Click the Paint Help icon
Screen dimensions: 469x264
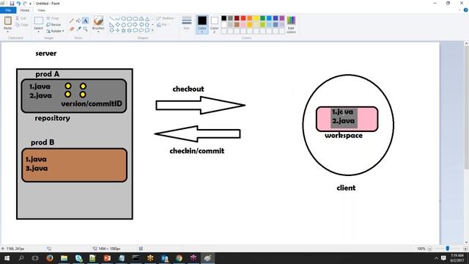[x=466, y=10]
